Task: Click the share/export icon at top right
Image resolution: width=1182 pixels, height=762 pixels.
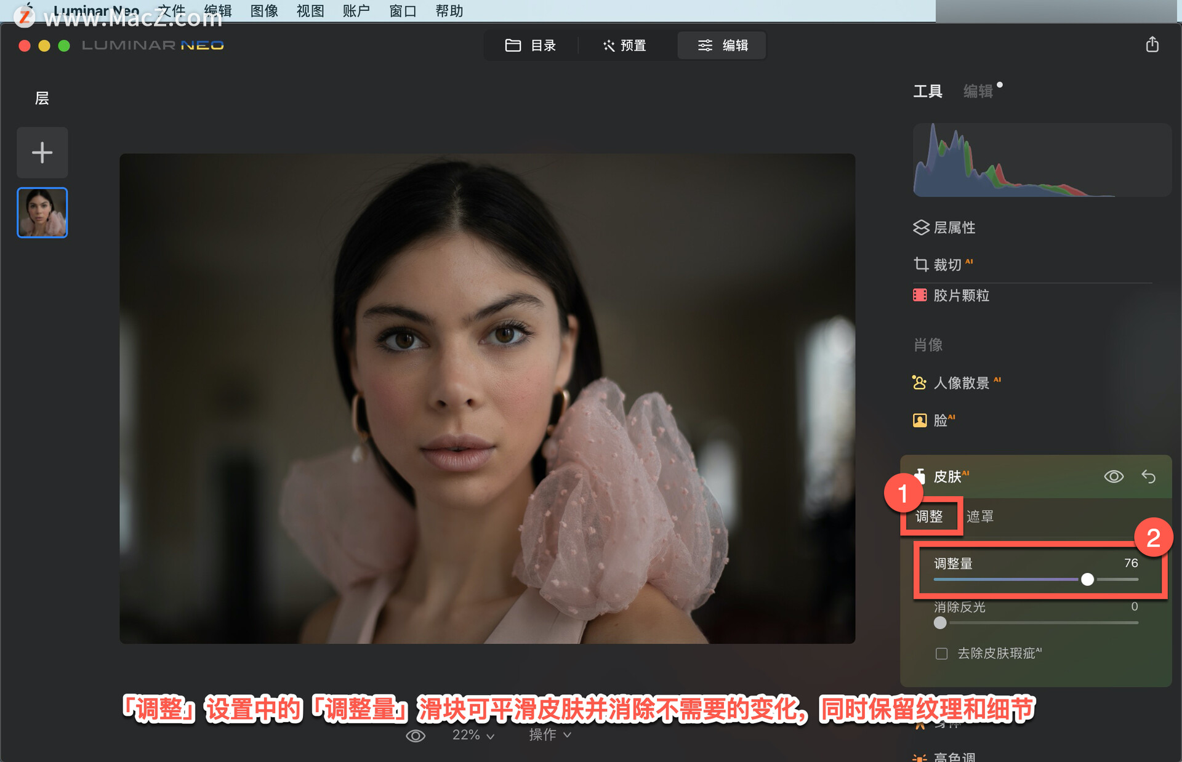Action: point(1152,44)
